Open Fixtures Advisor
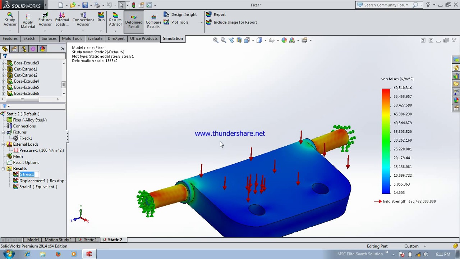 click(x=45, y=19)
